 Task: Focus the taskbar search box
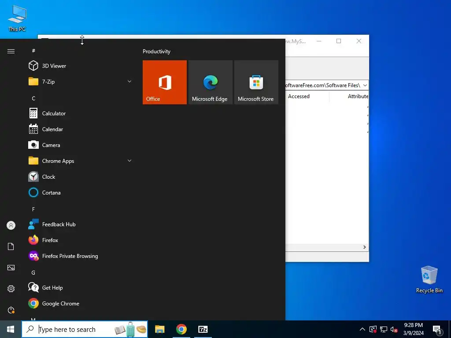coord(85,329)
